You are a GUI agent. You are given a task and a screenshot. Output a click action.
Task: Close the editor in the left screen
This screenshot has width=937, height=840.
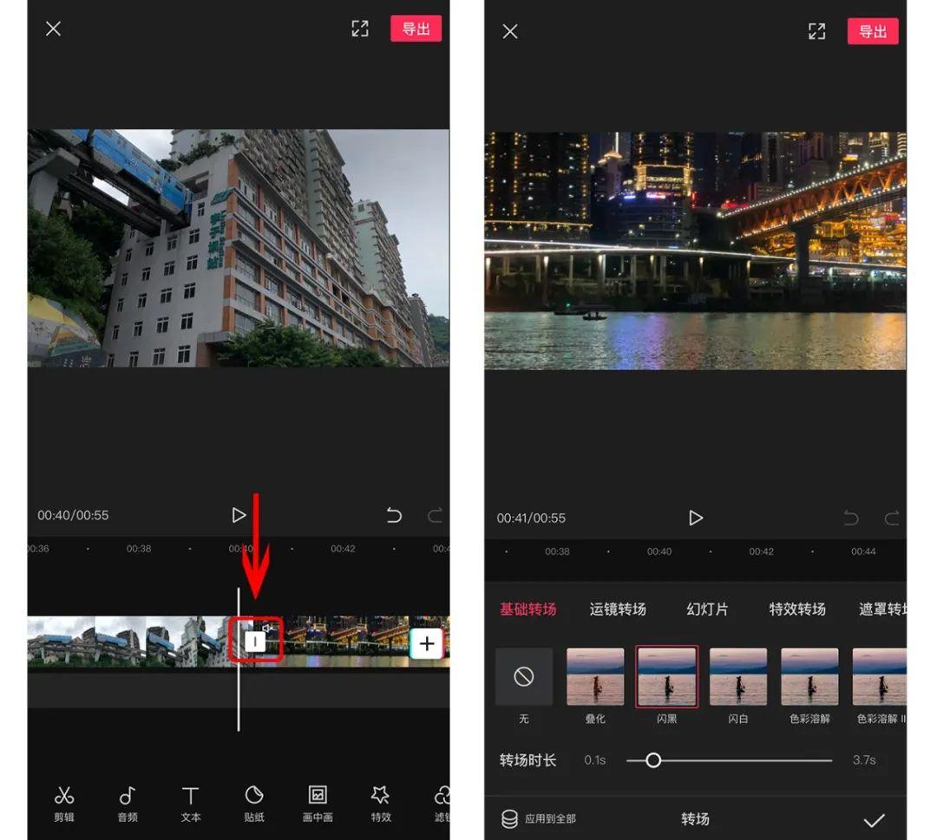tap(53, 29)
